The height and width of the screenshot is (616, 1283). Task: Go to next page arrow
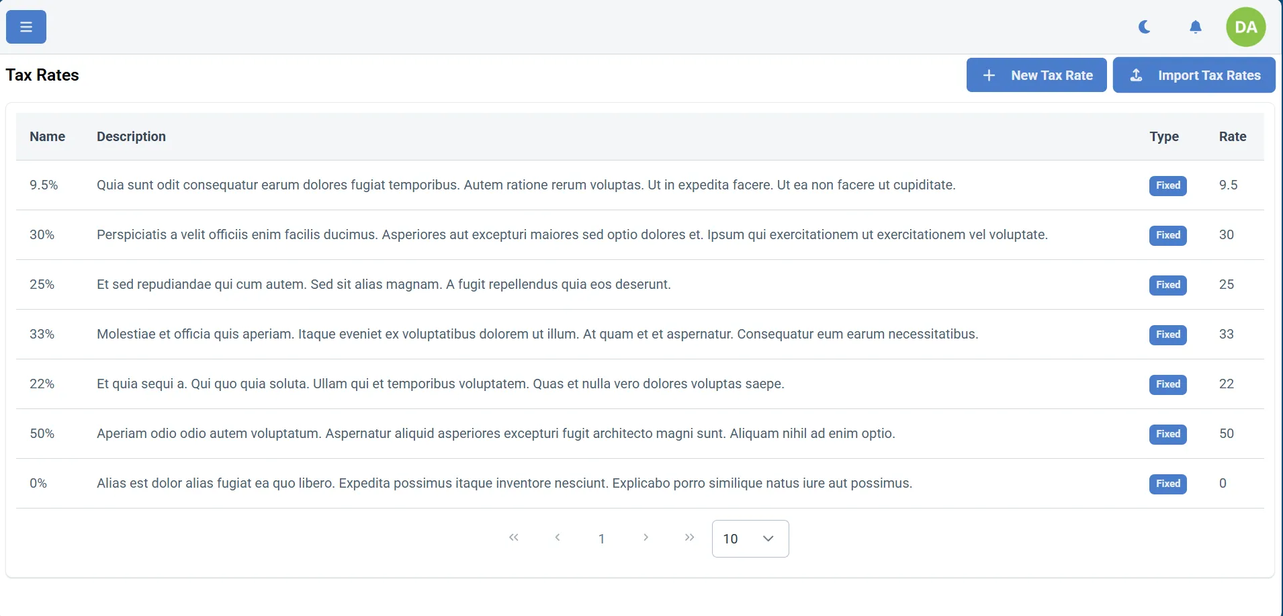coord(646,537)
